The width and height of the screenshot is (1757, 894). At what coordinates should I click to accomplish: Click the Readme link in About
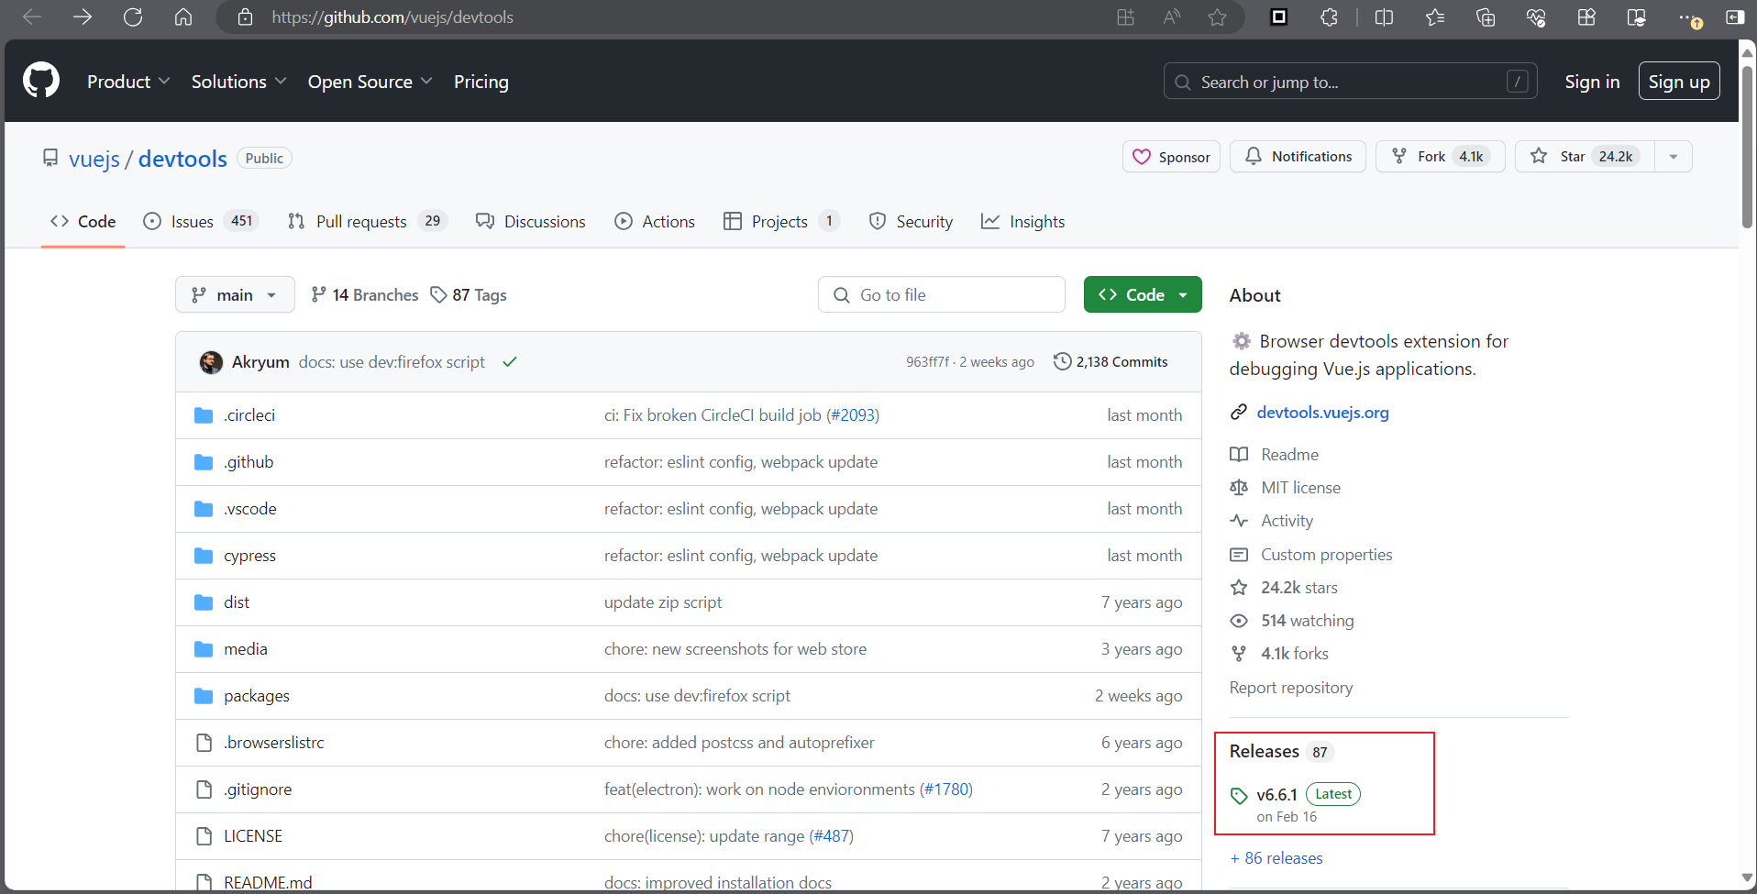pyautogui.click(x=1289, y=455)
